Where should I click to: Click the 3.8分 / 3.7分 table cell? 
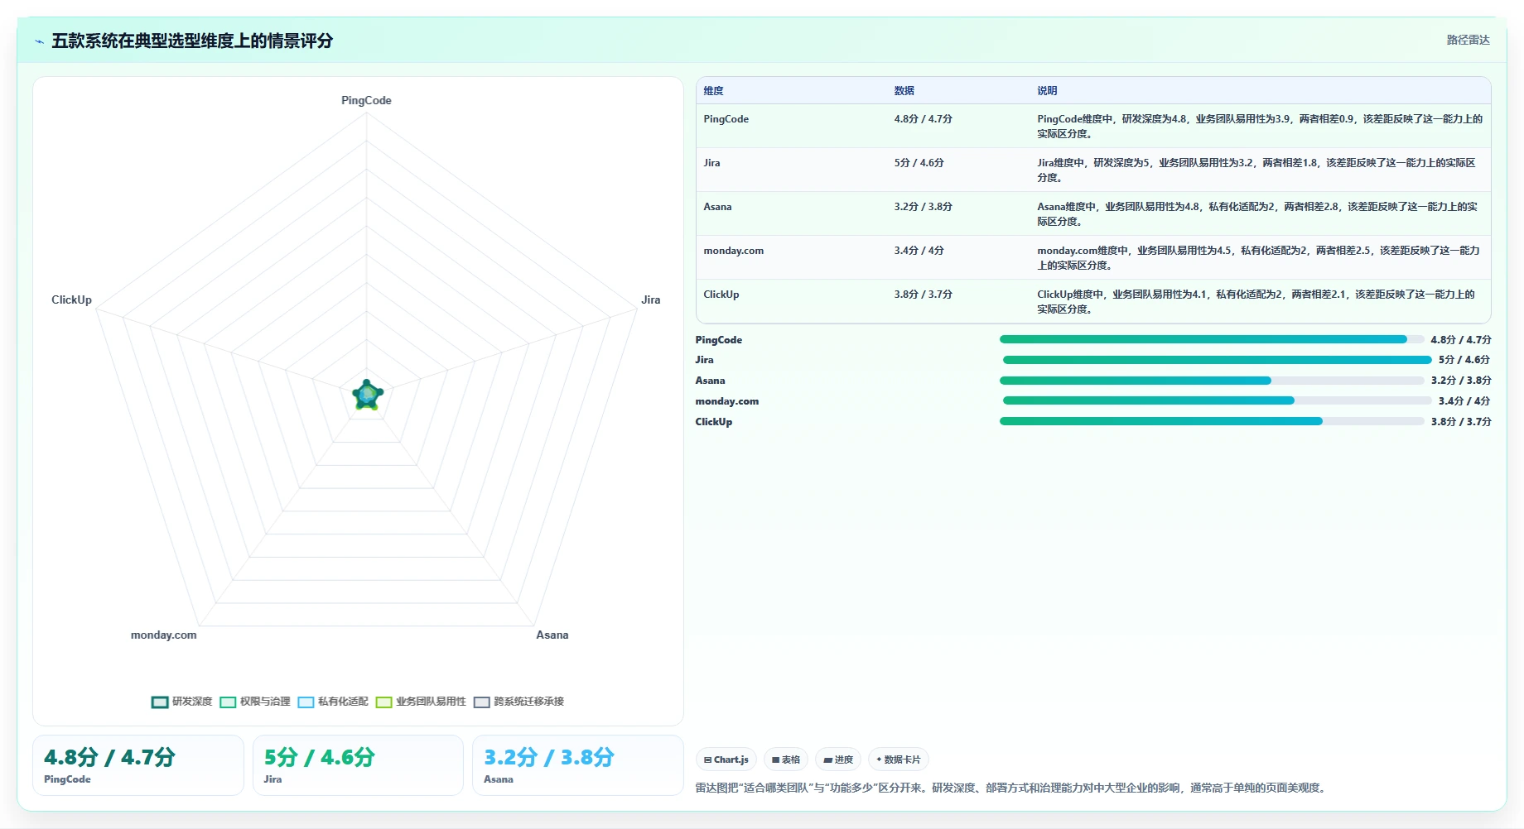[924, 295]
